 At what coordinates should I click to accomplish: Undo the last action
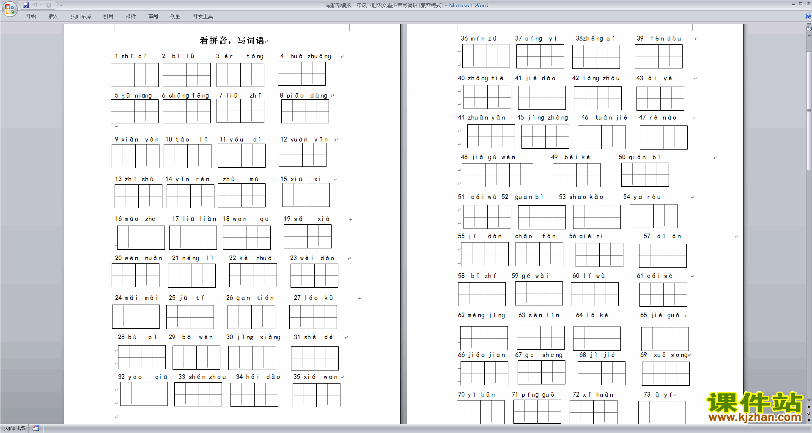point(35,5)
